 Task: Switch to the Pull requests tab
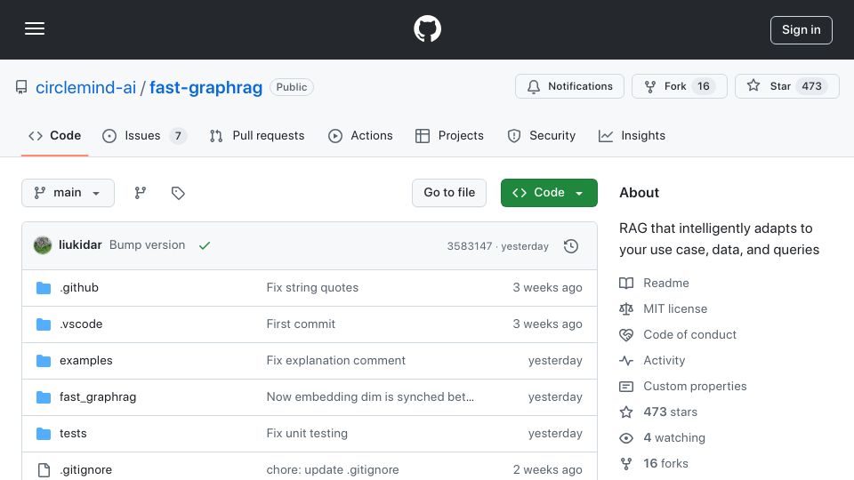coord(257,135)
